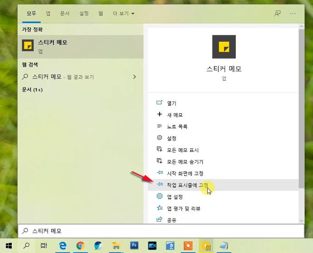Click the scroll up arrow in details pane

pyautogui.click(x=301, y=26)
